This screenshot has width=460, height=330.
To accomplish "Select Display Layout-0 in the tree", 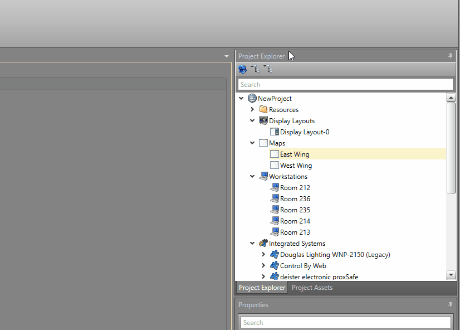I will point(304,132).
